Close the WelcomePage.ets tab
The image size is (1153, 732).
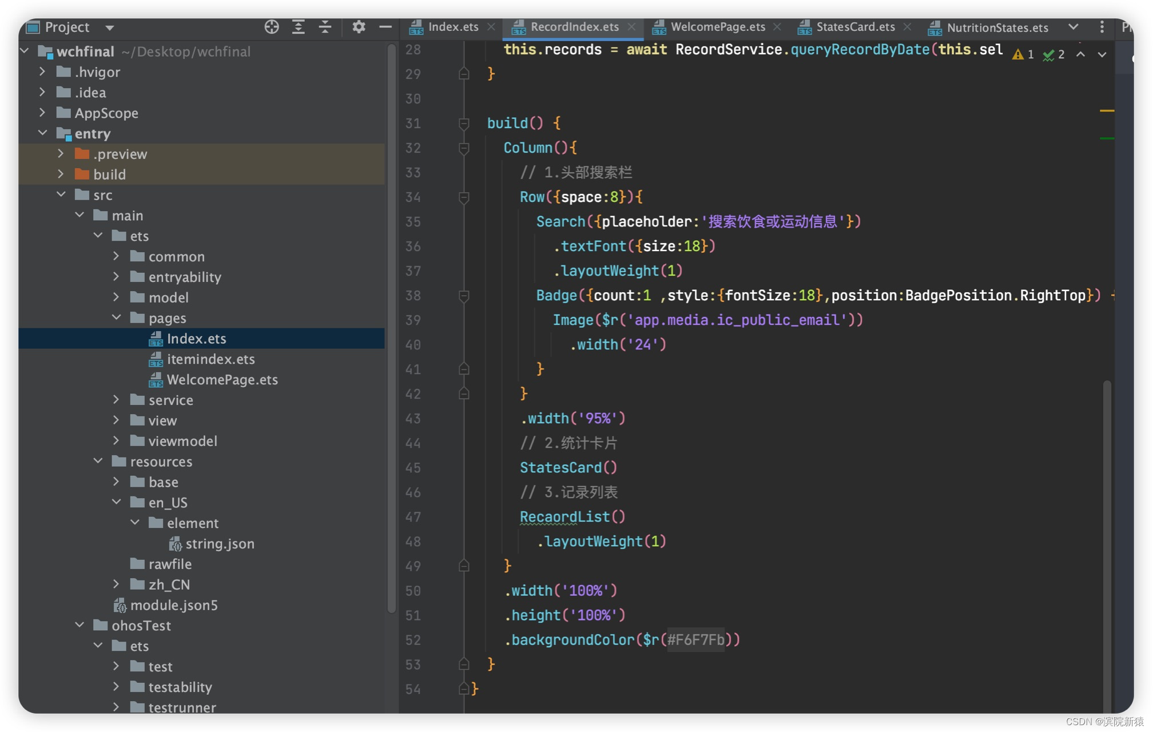tap(777, 27)
